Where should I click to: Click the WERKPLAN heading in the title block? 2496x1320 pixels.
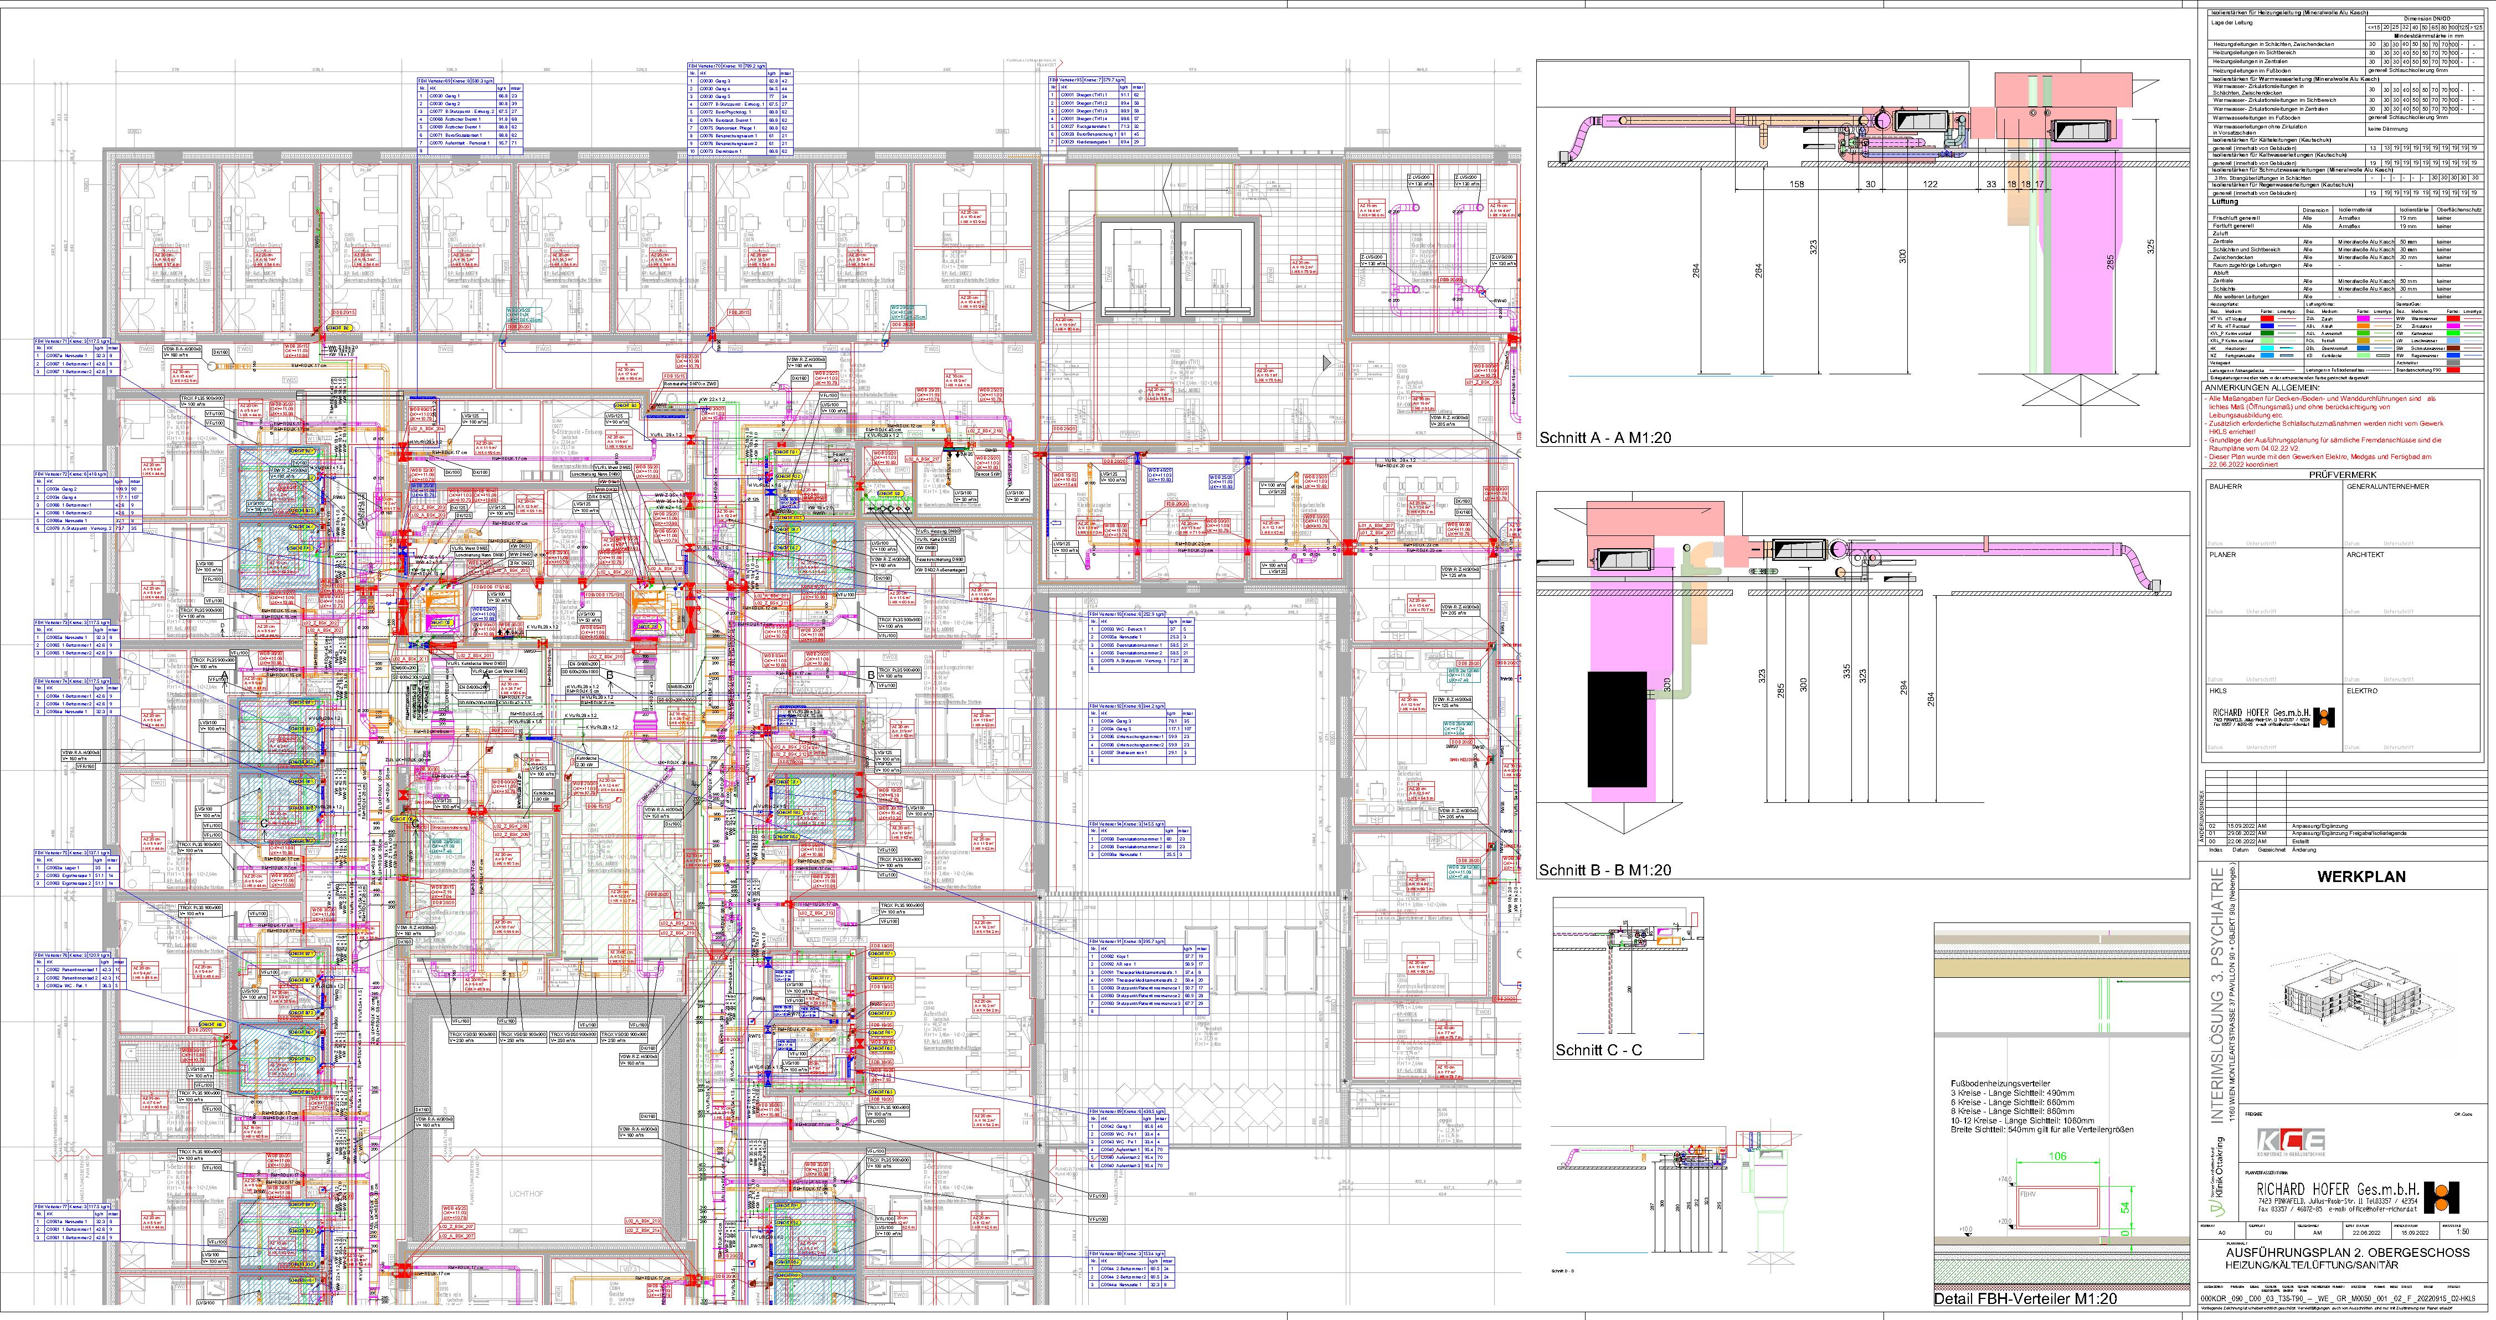(x=2360, y=878)
